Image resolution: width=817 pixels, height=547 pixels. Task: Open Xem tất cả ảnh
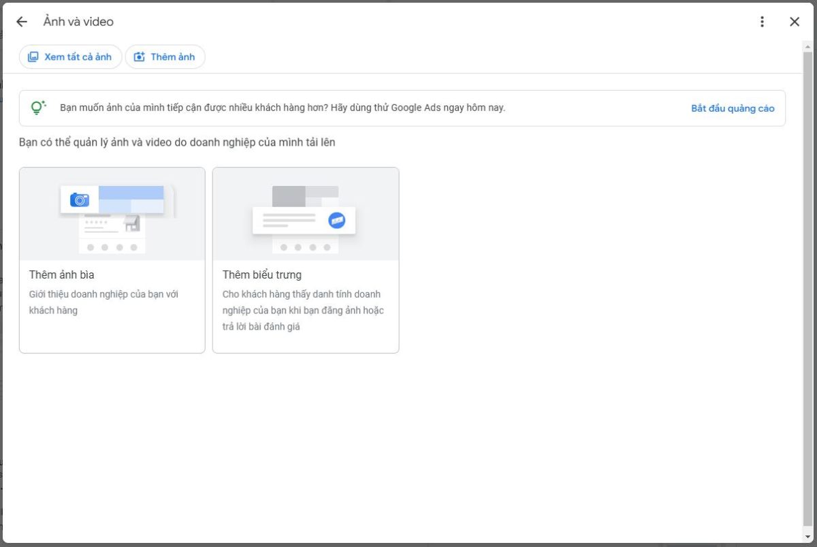click(70, 57)
